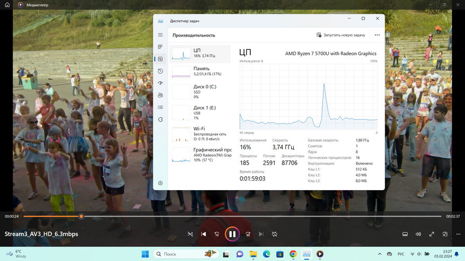Toggle shuffle in Media Player
465x261 pixels.
pyautogui.click(x=190, y=234)
